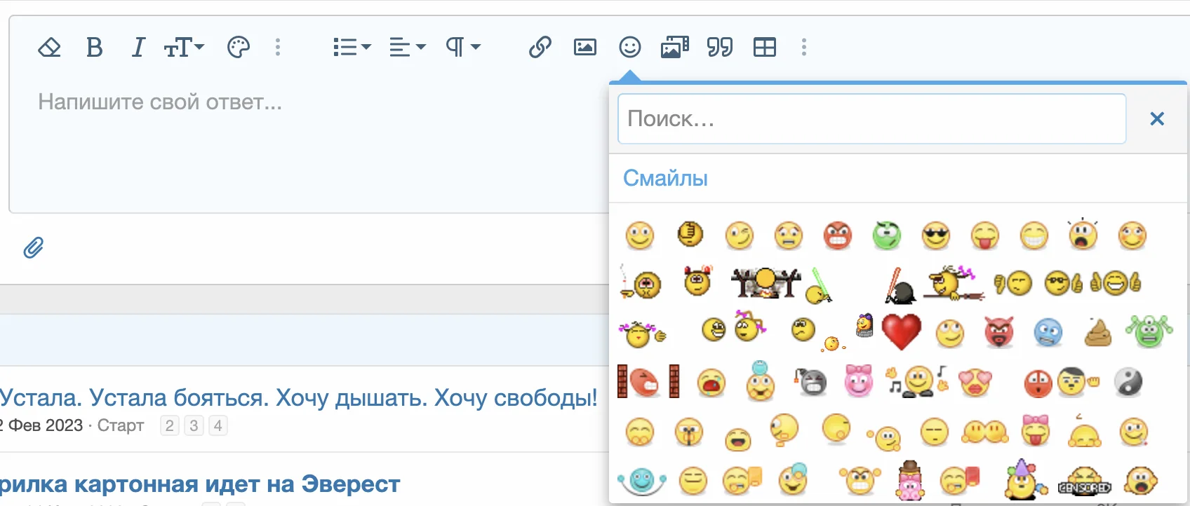1190x506 pixels.
Task: Insert the red angry smiley
Action: pyautogui.click(x=838, y=235)
